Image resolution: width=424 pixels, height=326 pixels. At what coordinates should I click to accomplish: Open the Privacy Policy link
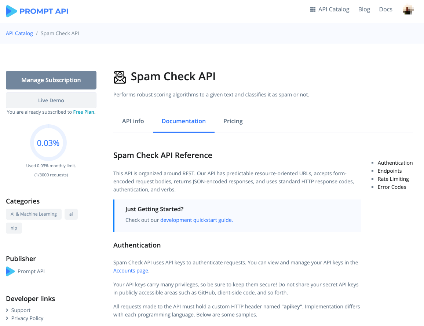[27, 318]
